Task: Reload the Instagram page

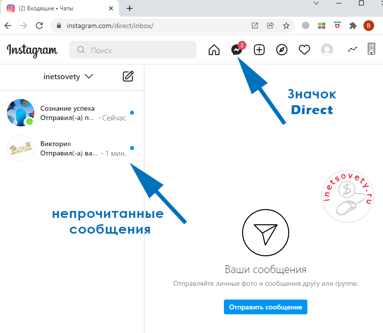Action: tap(39, 26)
